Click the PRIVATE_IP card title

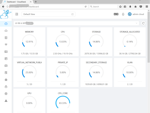[x=63, y=62]
